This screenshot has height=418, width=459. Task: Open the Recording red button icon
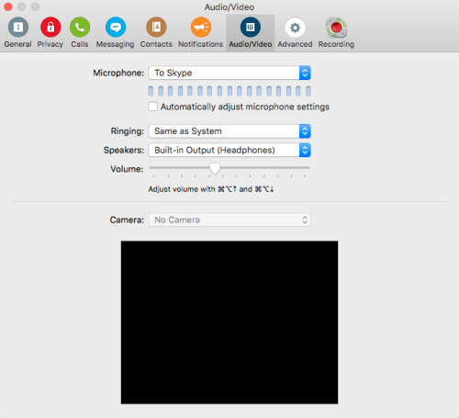coord(336,28)
